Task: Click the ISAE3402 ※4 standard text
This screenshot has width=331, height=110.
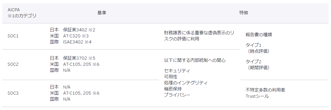Action: tap(77, 42)
